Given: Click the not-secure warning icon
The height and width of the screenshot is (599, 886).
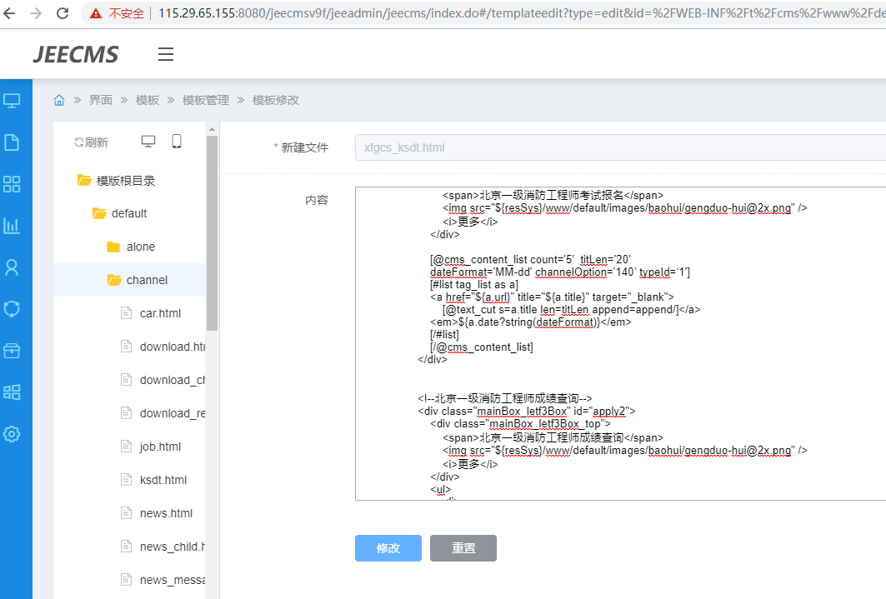Looking at the screenshot, I should coord(96,13).
